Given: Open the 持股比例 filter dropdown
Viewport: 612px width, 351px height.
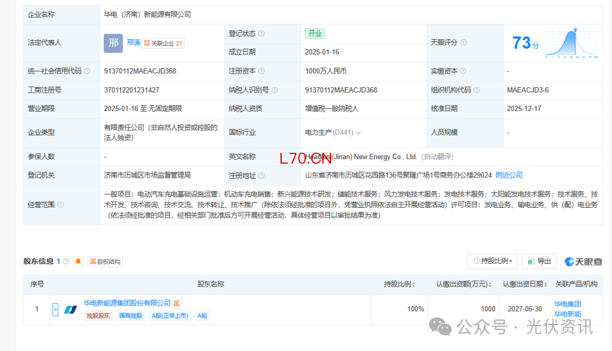Looking at the screenshot, I should pos(492,261).
